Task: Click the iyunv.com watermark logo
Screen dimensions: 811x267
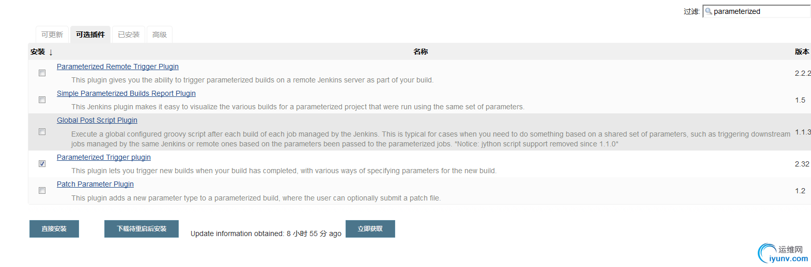Action: pos(783,254)
